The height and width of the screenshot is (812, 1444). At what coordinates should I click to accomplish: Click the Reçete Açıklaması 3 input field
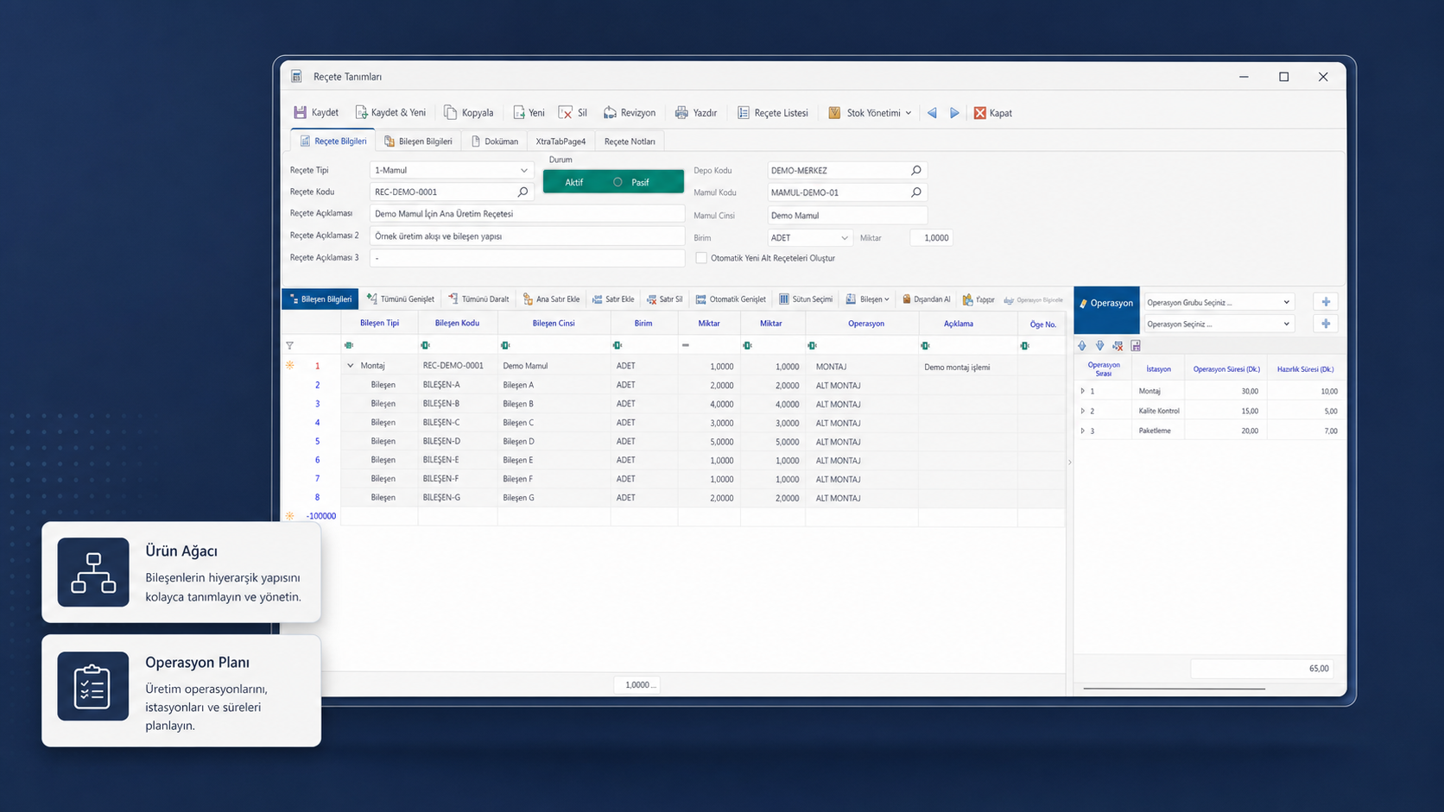527,258
